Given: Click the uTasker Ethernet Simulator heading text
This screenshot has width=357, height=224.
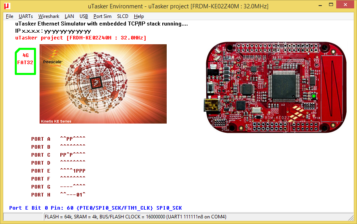Looking at the screenshot, I should pyautogui.click(x=102, y=24).
